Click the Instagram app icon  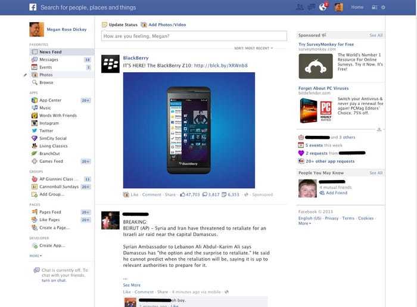(x=35, y=123)
